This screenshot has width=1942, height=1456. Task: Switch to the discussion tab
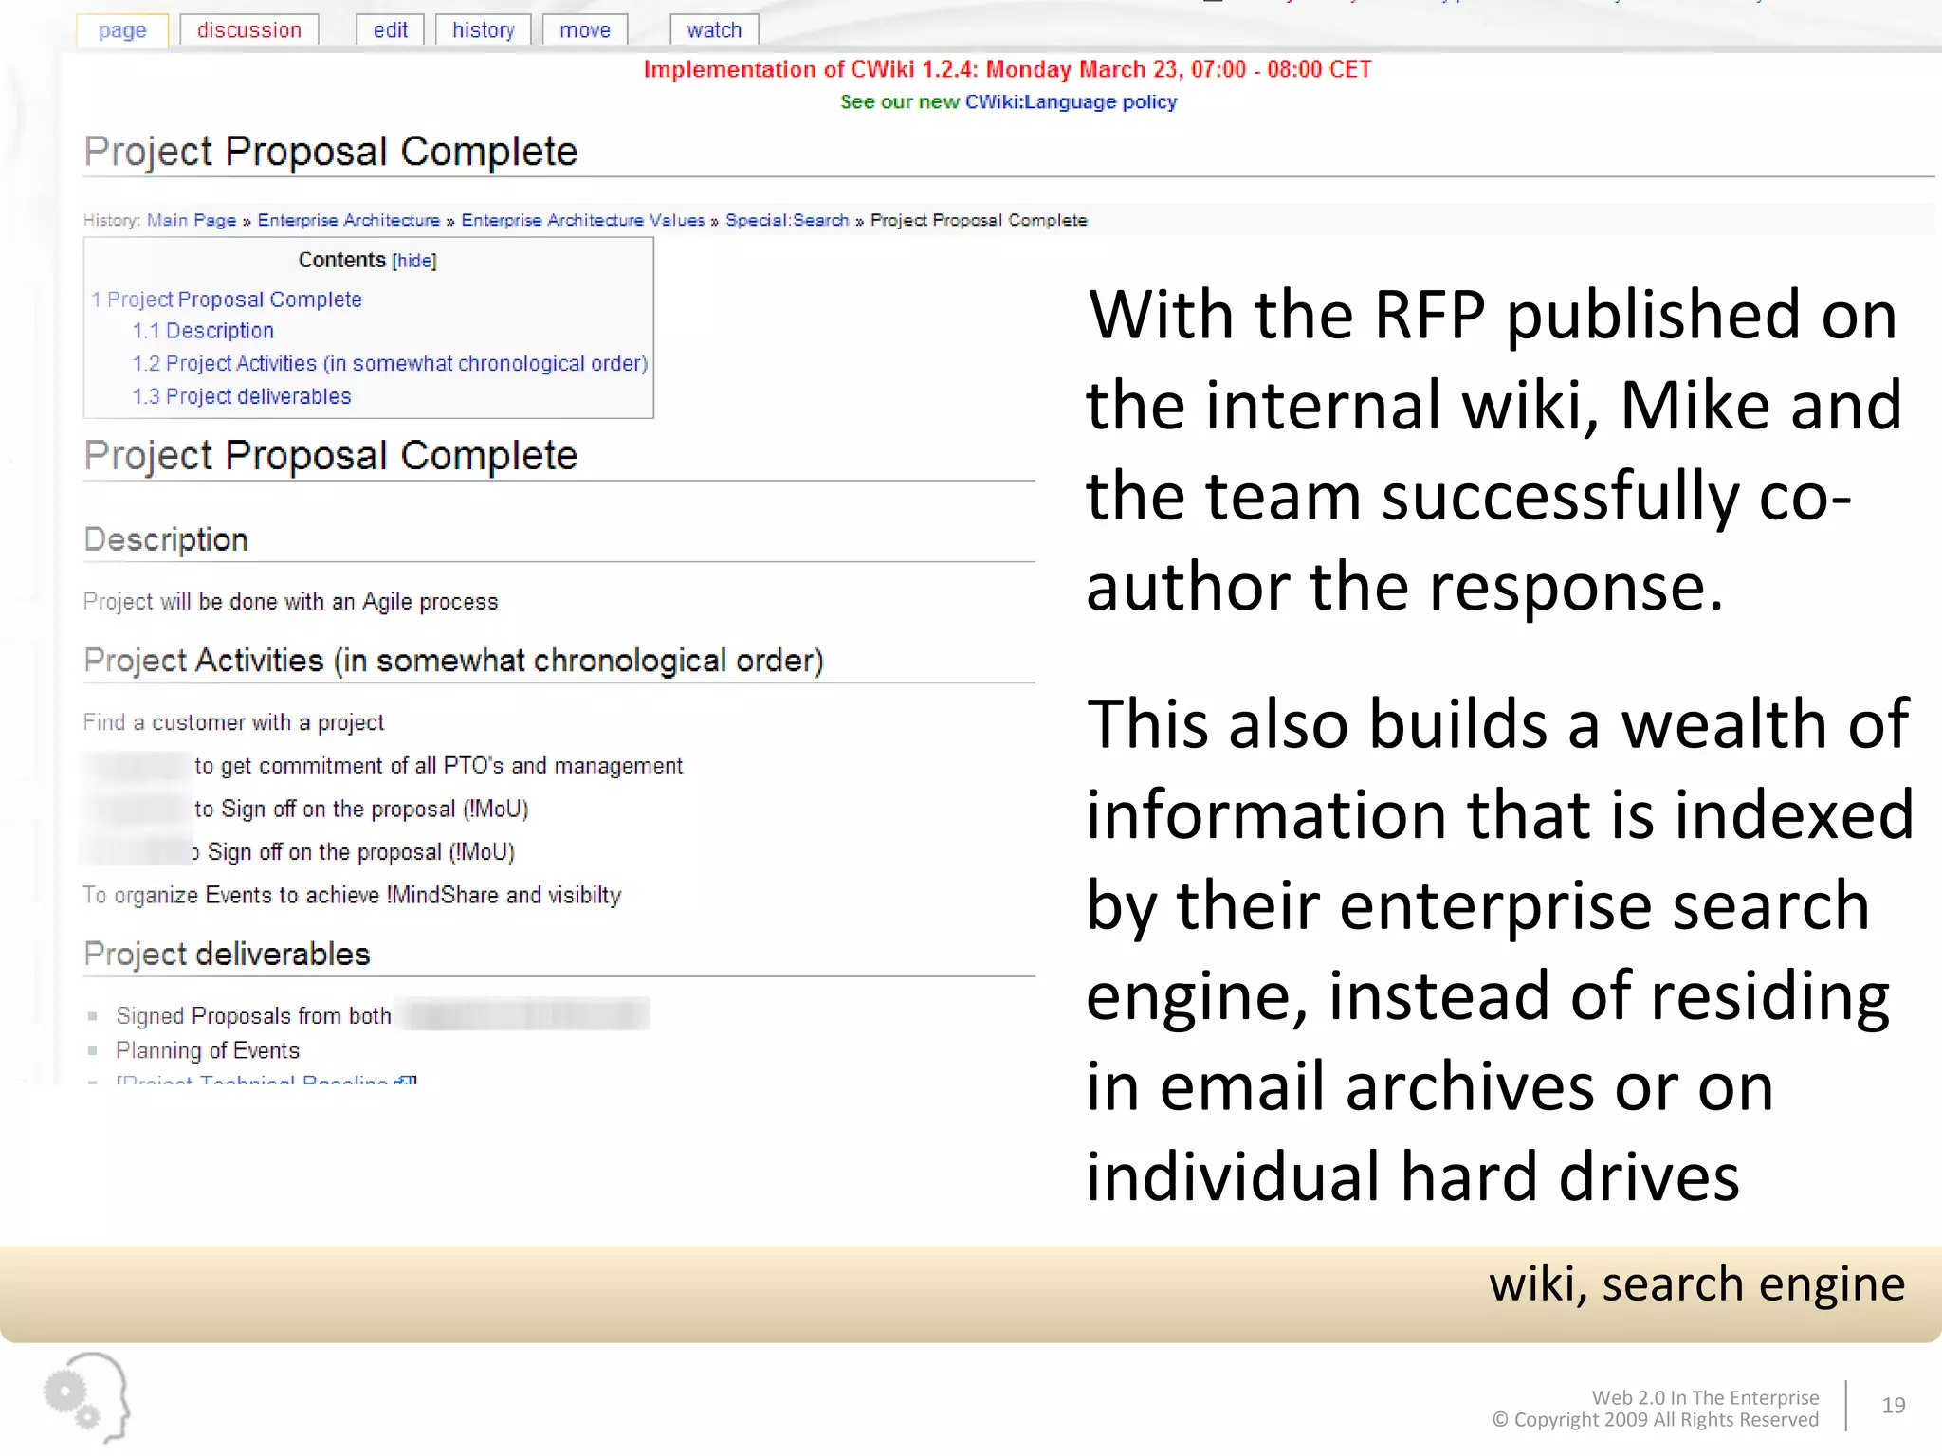[x=249, y=30]
